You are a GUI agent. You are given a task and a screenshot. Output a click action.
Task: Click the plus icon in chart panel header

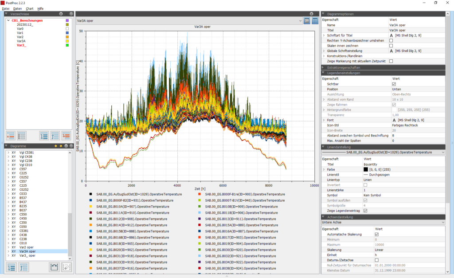[x=311, y=14]
